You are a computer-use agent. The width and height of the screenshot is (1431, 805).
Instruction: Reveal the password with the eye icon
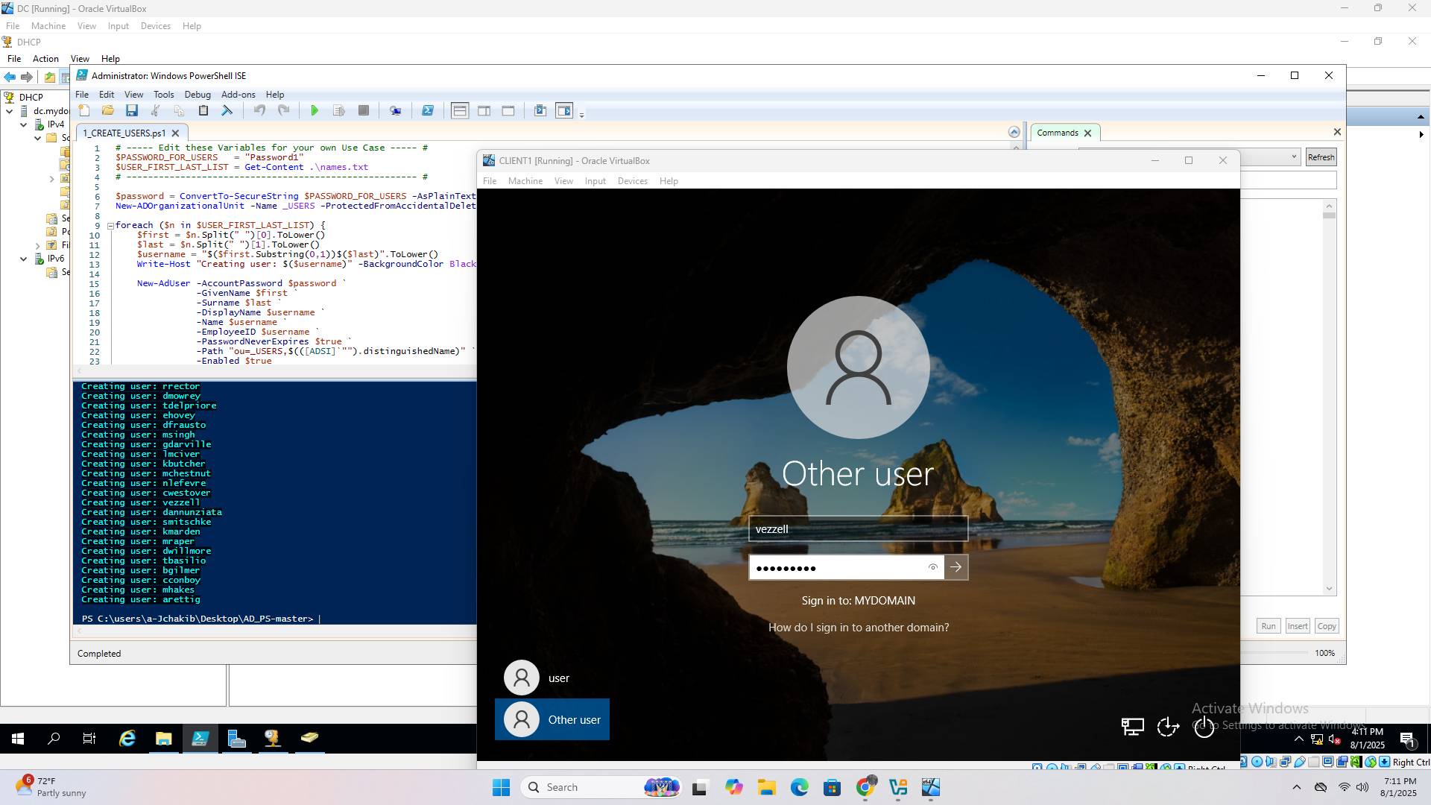coord(932,568)
